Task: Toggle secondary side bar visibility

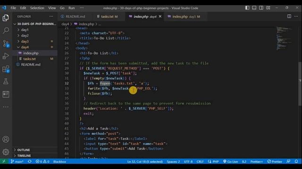Action: 261,8
